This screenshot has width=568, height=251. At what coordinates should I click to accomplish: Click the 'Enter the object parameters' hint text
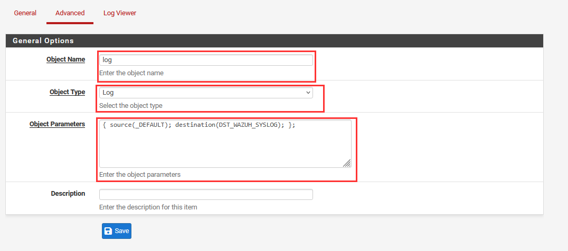click(x=140, y=174)
